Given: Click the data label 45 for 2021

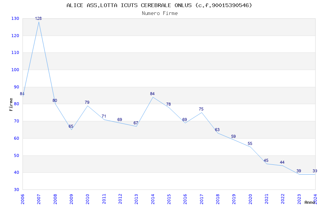Looking at the screenshot, I should (x=266, y=160).
